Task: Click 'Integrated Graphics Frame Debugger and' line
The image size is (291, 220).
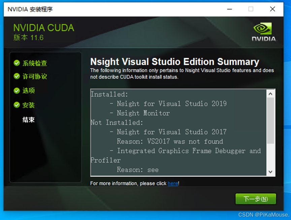Action: point(189,151)
